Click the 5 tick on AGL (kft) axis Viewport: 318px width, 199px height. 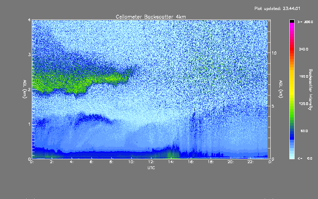point(273,106)
